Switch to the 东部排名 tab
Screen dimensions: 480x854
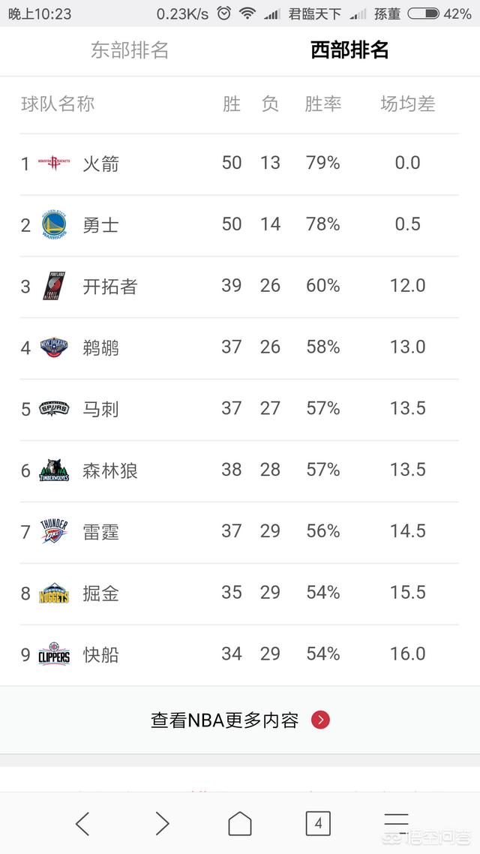[130, 50]
